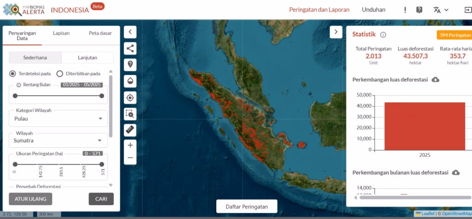
Task: Click Ukuran Peringatan slider minimum handle
Action: coord(15,164)
